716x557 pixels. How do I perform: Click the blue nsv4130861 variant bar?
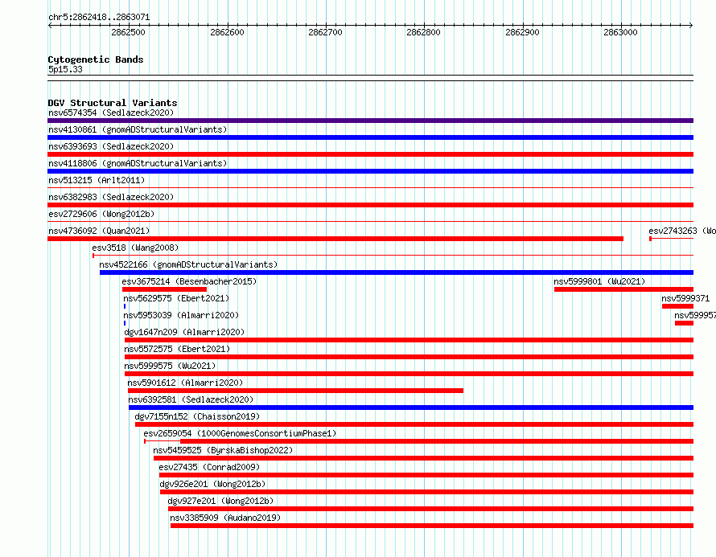tap(370, 137)
